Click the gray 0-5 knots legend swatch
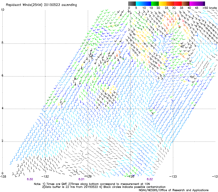The height and width of the screenshot is (192, 218). pyautogui.click(x=132, y=4)
